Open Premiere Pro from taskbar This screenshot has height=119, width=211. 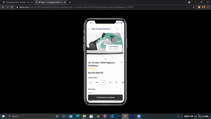[x=132, y=116]
